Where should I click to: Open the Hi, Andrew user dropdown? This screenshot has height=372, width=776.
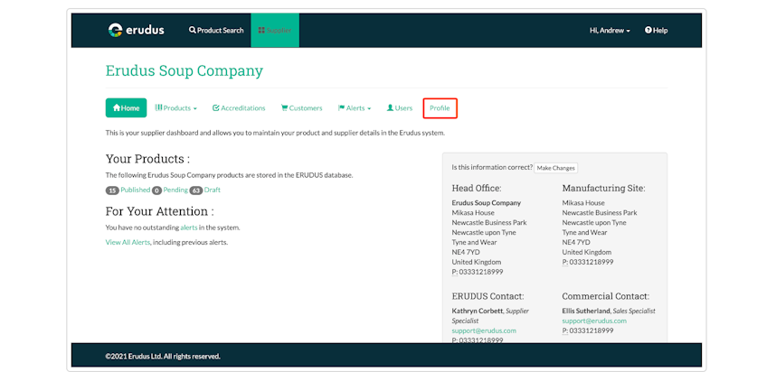click(x=610, y=30)
